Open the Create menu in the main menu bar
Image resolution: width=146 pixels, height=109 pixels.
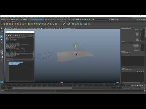[7, 18]
